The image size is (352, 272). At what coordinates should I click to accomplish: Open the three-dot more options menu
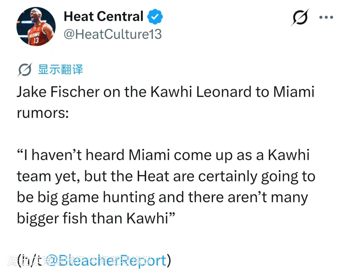point(326,18)
